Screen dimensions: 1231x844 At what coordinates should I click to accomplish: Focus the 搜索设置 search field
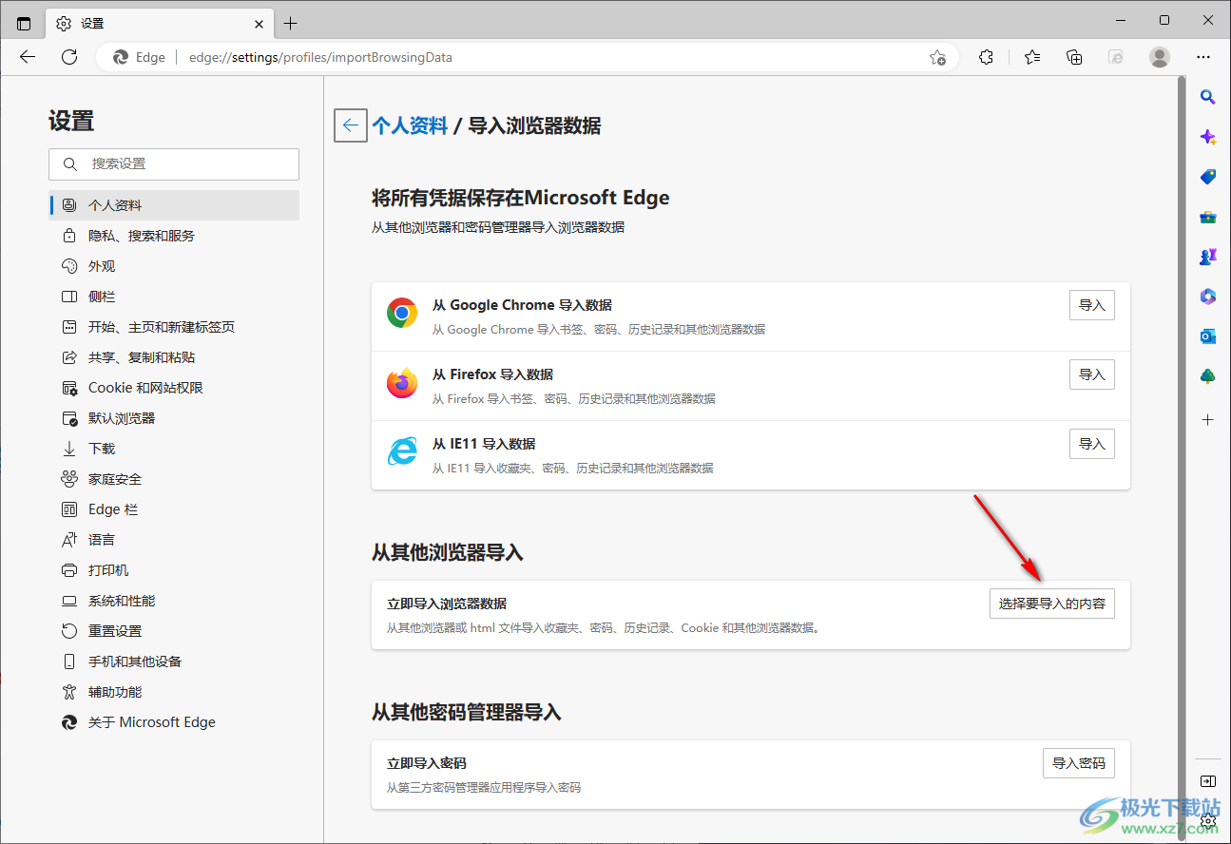point(174,164)
